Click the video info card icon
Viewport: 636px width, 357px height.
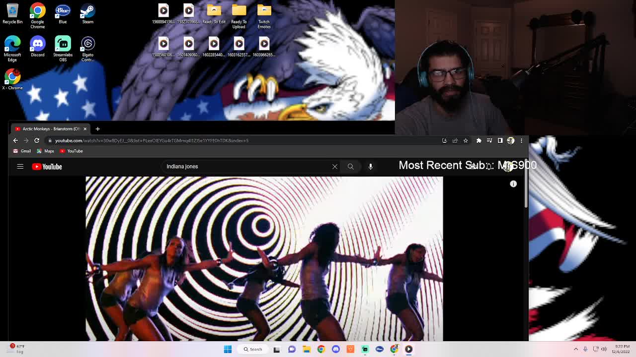click(513, 184)
